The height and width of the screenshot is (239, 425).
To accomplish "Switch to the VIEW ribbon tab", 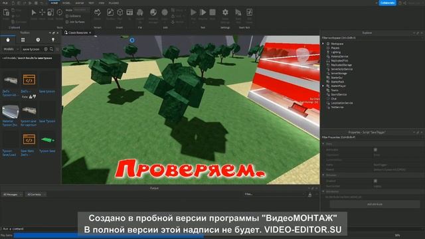I will coord(102,3).
